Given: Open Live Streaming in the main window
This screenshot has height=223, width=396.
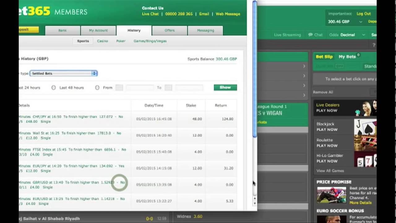Looking at the screenshot, I should point(287,35).
